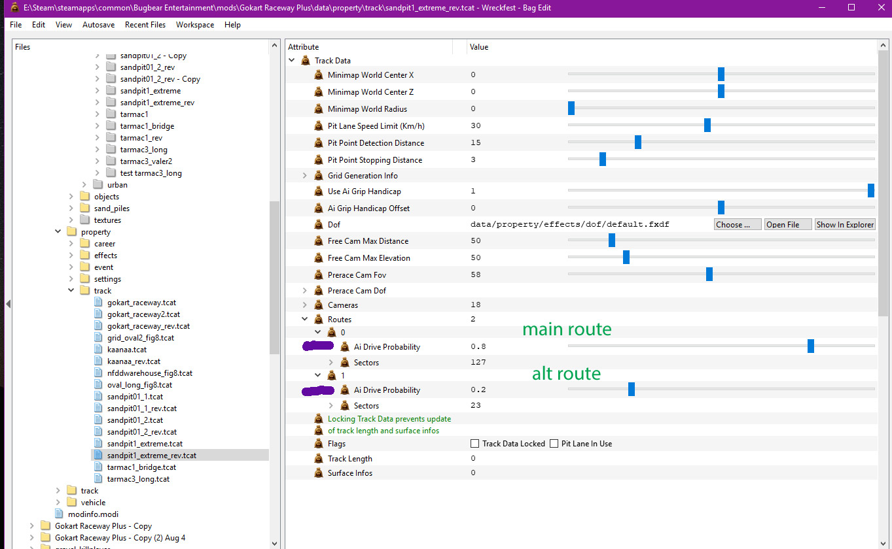Click the file icon of gokart_raceway.tcat

(x=99, y=303)
